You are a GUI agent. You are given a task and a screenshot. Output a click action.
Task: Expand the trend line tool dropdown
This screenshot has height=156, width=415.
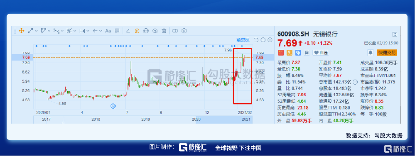(x=36, y=31)
